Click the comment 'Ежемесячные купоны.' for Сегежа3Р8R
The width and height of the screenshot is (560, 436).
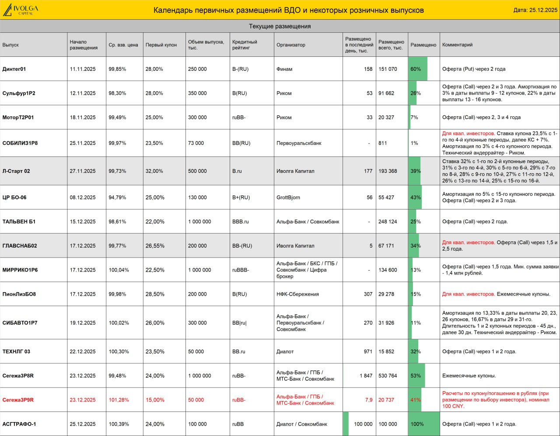pyautogui.click(x=469, y=376)
